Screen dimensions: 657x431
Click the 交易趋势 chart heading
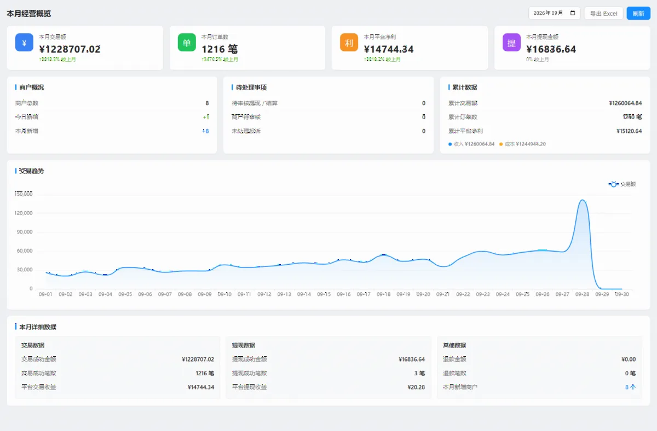(x=31, y=171)
